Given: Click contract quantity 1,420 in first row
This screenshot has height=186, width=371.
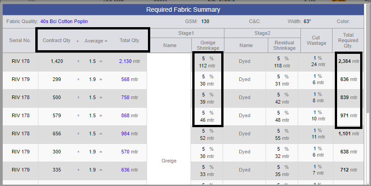Looking at the screenshot, I should click(57, 61).
